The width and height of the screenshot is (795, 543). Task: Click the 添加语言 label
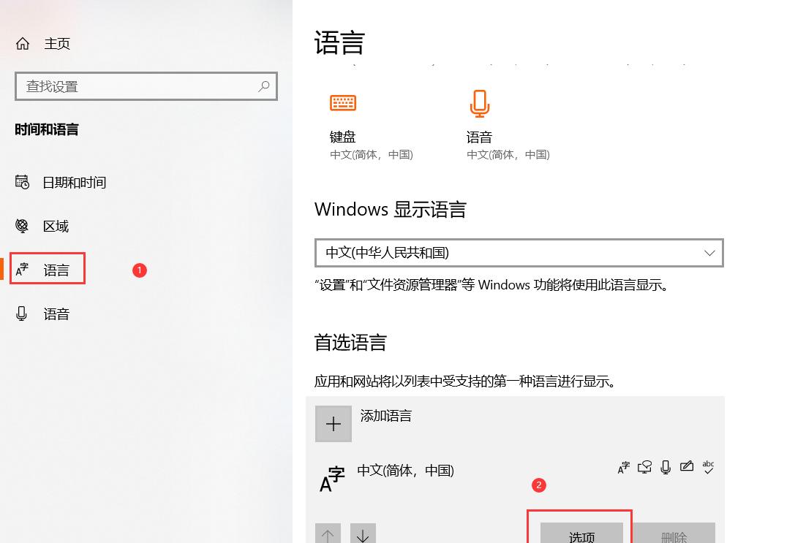pos(386,416)
